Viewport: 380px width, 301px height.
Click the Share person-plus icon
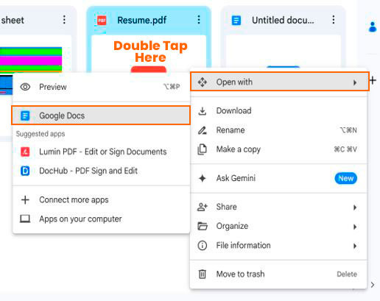coord(203,207)
